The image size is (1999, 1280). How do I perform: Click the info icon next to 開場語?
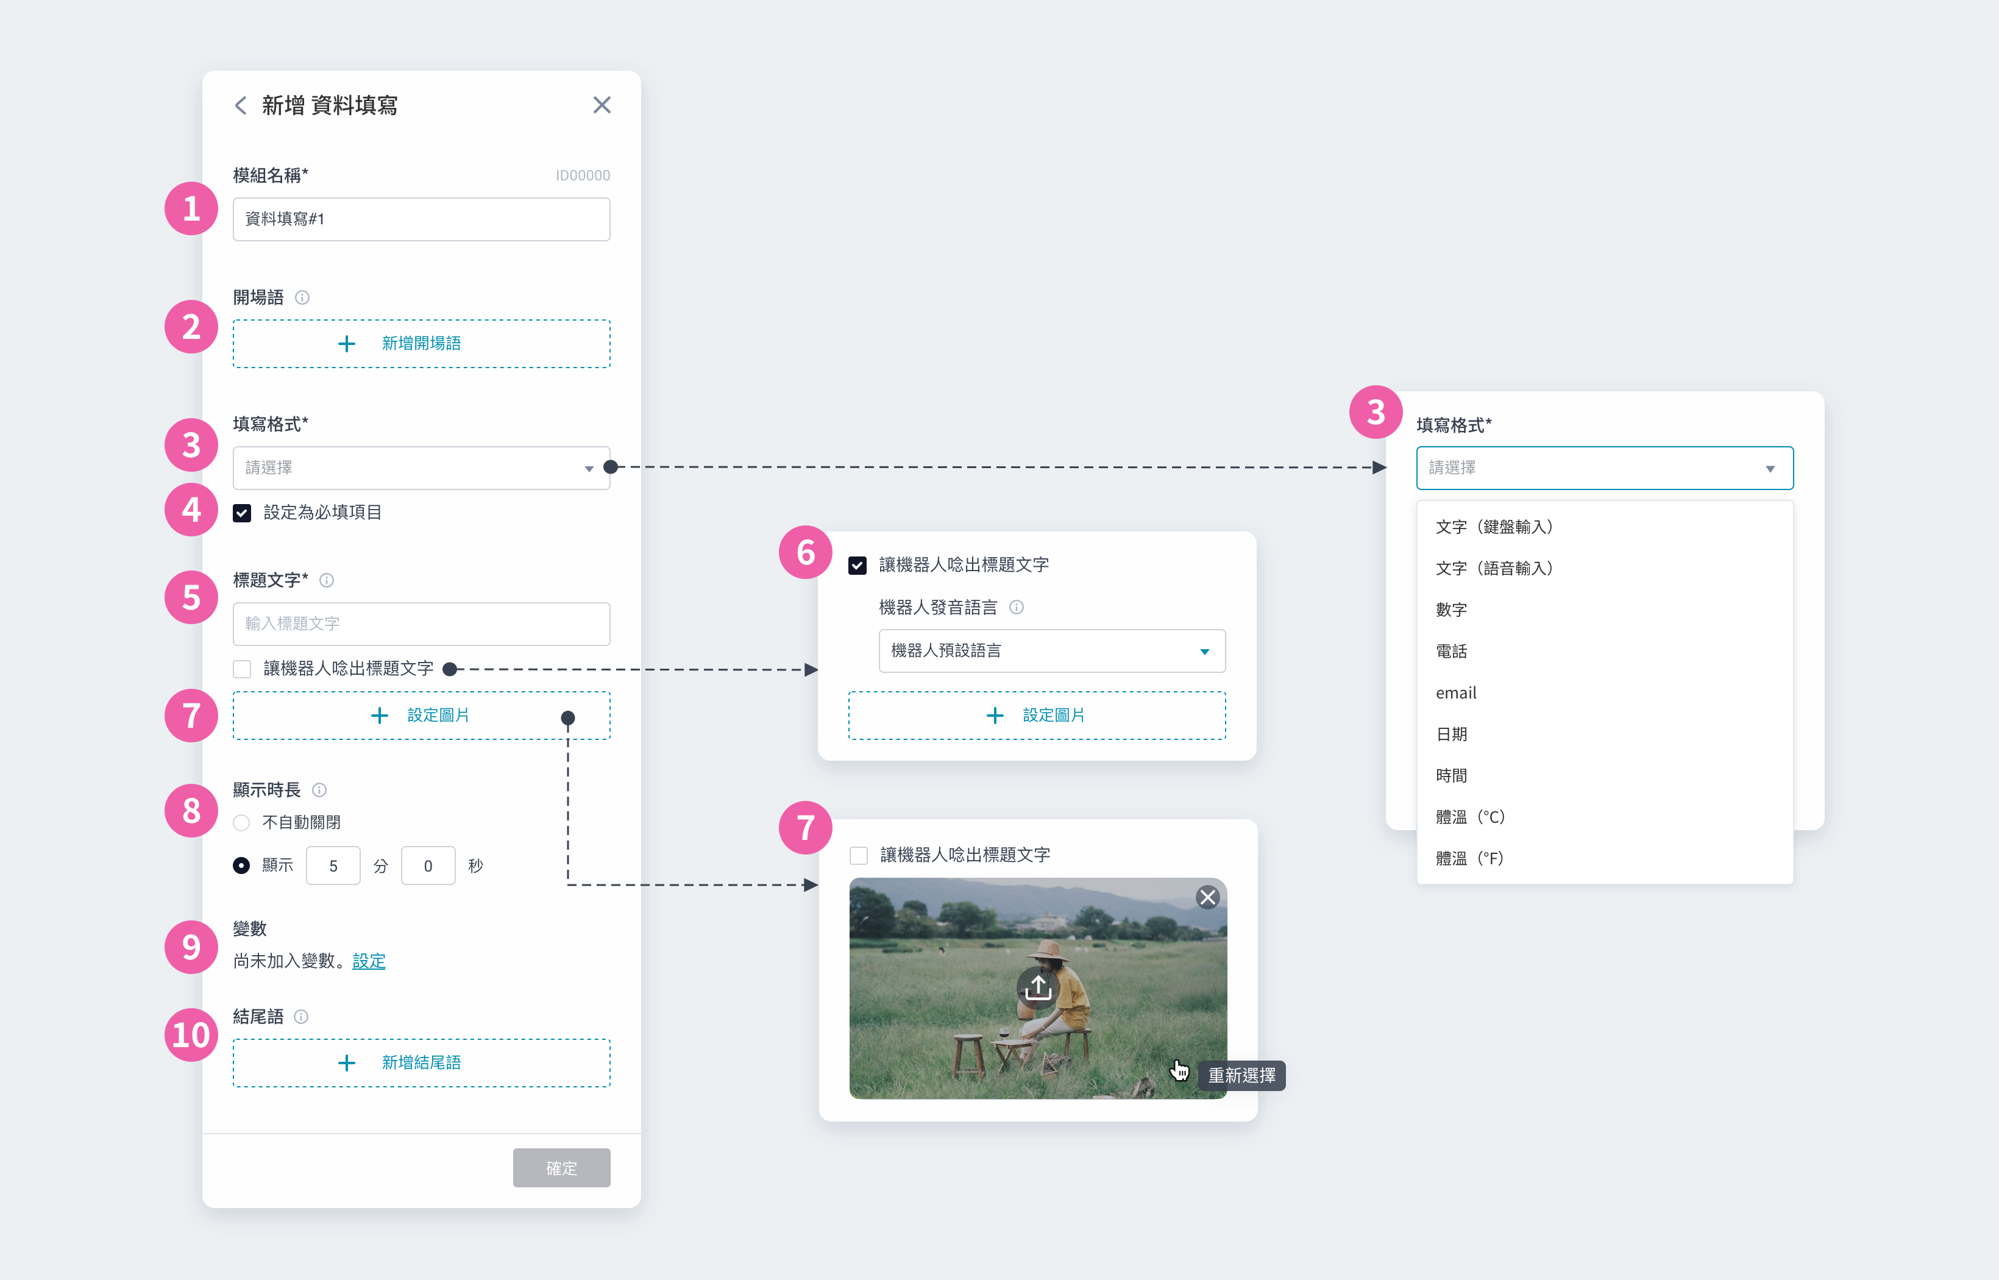click(302, 297)
